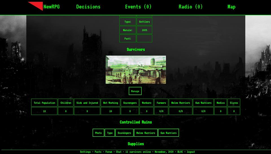This screenshot has height=154, width=271.
Task: Click the survivors settlement image
Action: coord(136,70)
